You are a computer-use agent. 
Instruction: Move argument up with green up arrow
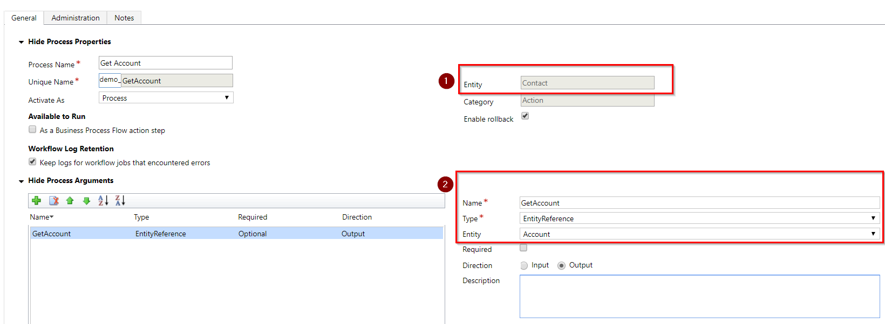pos(70,201)
